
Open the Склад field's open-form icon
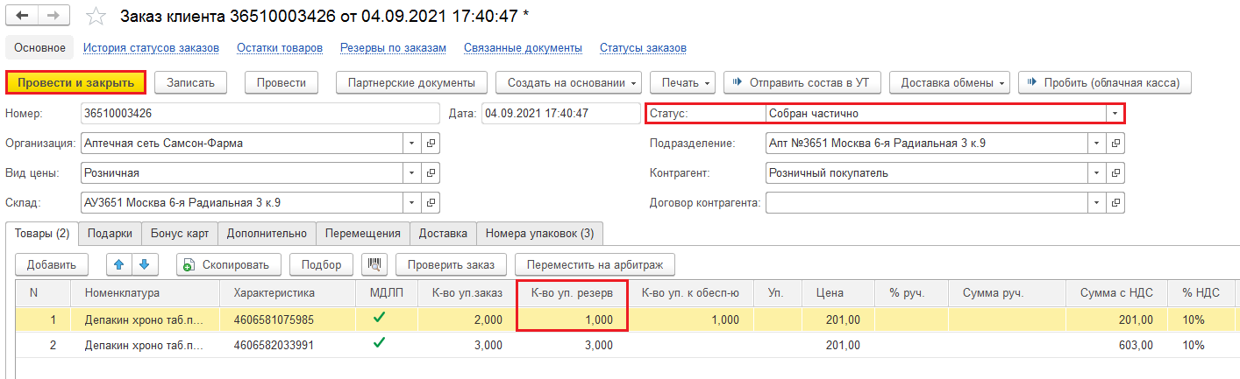coord(431,202)
